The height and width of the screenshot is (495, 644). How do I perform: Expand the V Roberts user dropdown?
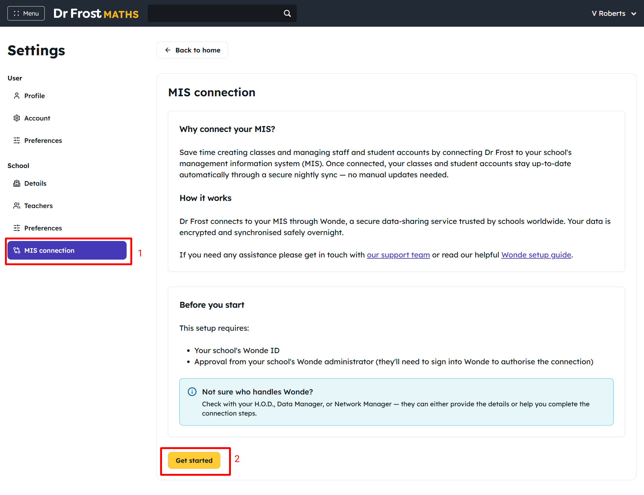coord(614,13)
